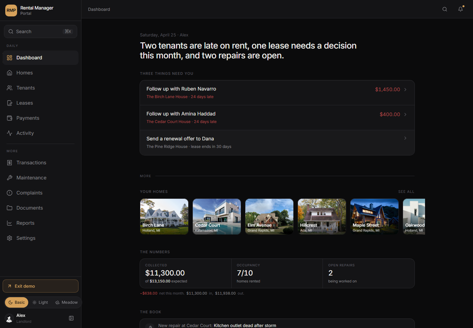Open Reports chart icon
The height and width of the screenshot is (328, 473).
10,223
